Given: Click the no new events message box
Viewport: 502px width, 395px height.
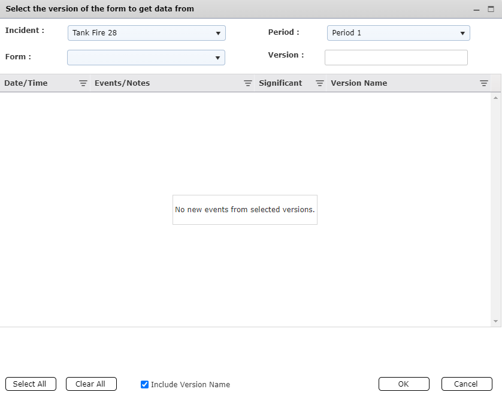Looking at the screenshot, I should pos(244,209).
